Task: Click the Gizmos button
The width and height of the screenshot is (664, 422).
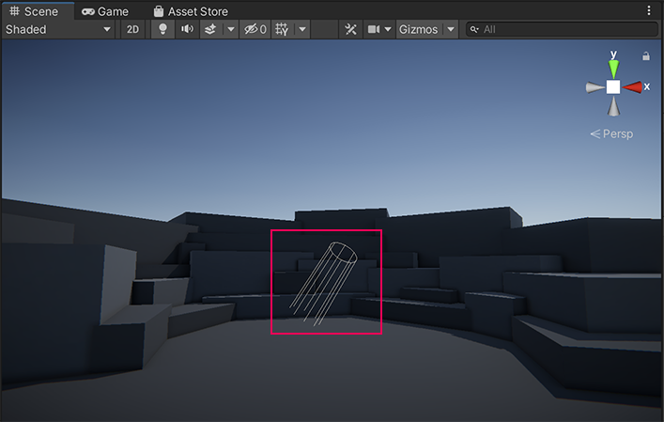Action: 418,29
